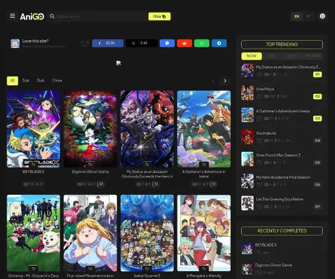Screen dimensions: 335x279
Task: Click RECENTLY COMPLETED header
Action: pos(282,231)
